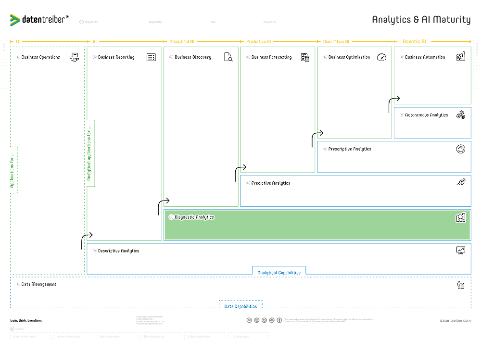481x340 pixels.
Task: Click the Business Optimization gauge icon
Action: tap(381, 57)
